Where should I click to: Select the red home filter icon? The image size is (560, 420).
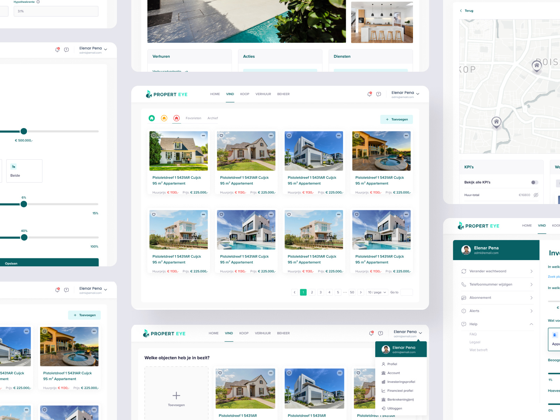176,118
